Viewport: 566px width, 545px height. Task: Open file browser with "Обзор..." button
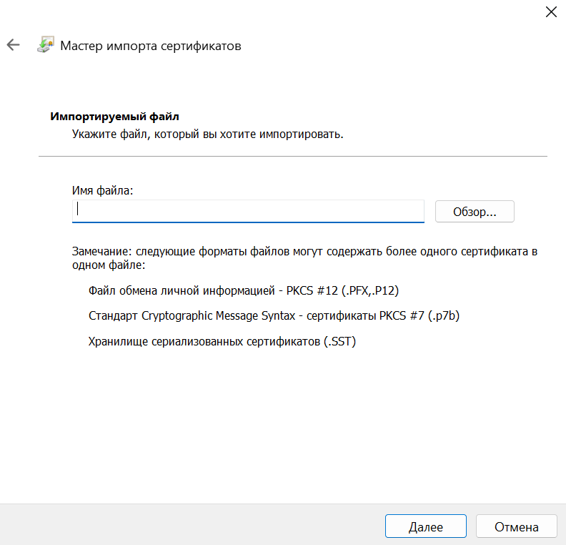[x=475, y=212]
